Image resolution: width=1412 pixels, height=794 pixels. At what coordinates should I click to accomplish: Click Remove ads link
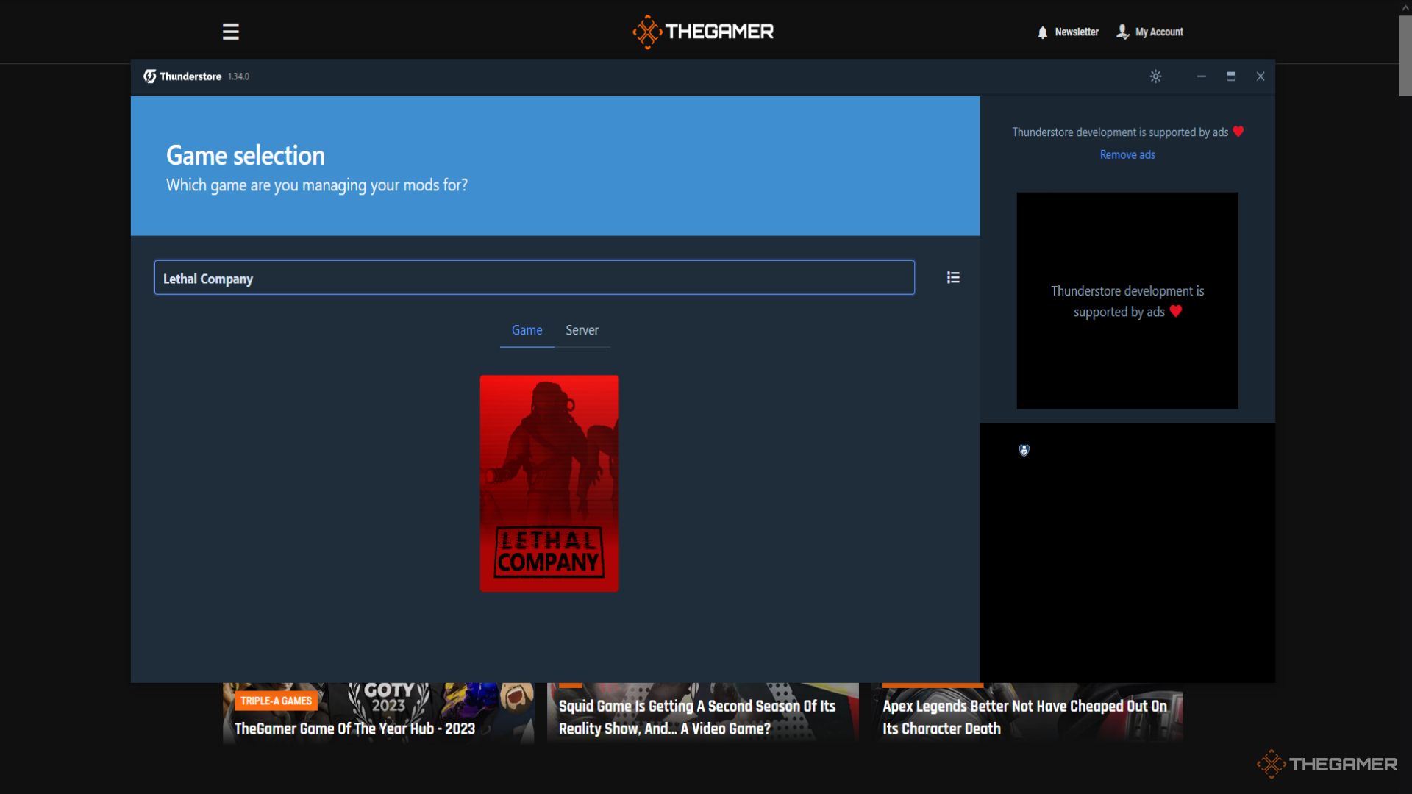(x=1127, y=154)
